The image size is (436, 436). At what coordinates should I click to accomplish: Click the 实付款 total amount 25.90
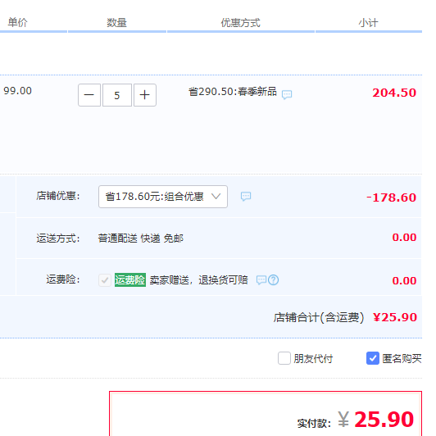point(384,420)
